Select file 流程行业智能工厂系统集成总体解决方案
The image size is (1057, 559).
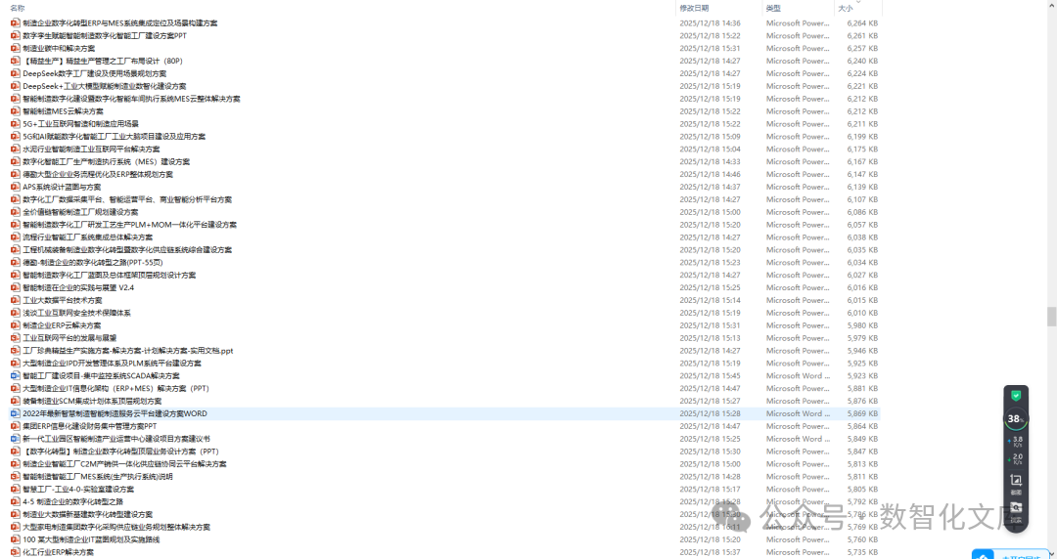(x=88, y=237)
